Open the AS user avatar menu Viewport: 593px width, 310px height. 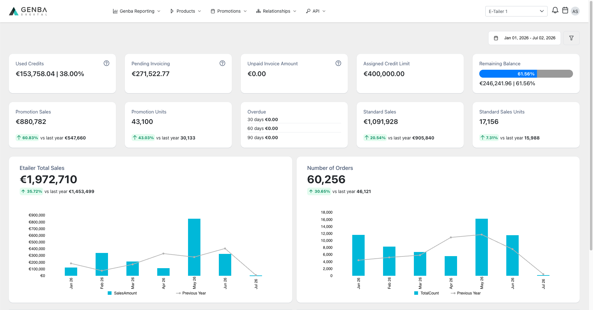(575, 11)
